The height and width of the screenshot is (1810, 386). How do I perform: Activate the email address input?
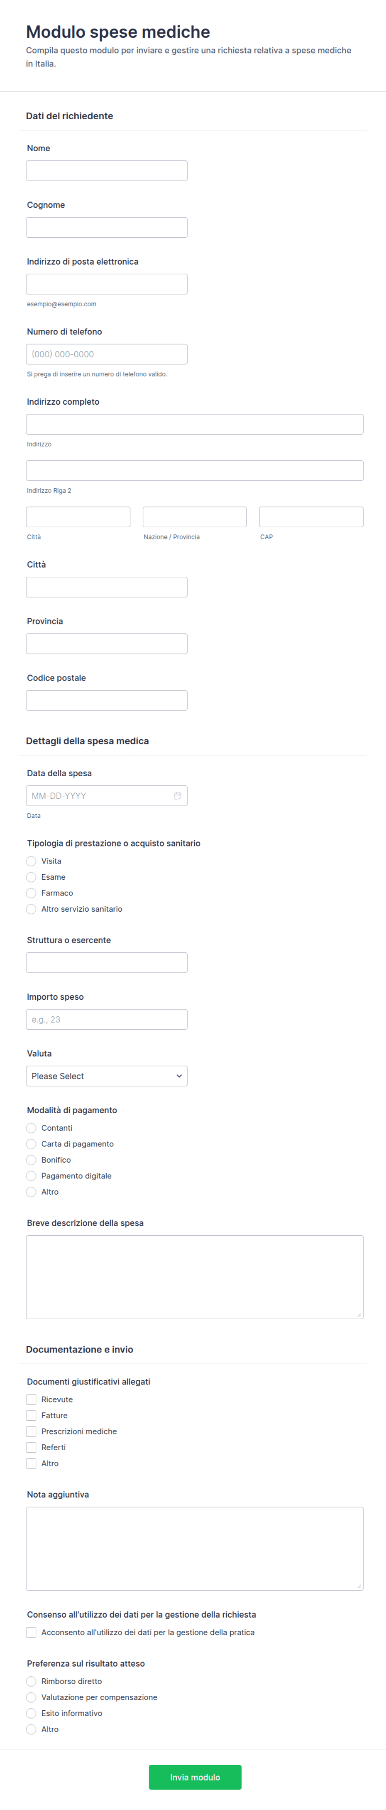pos(107,284)
